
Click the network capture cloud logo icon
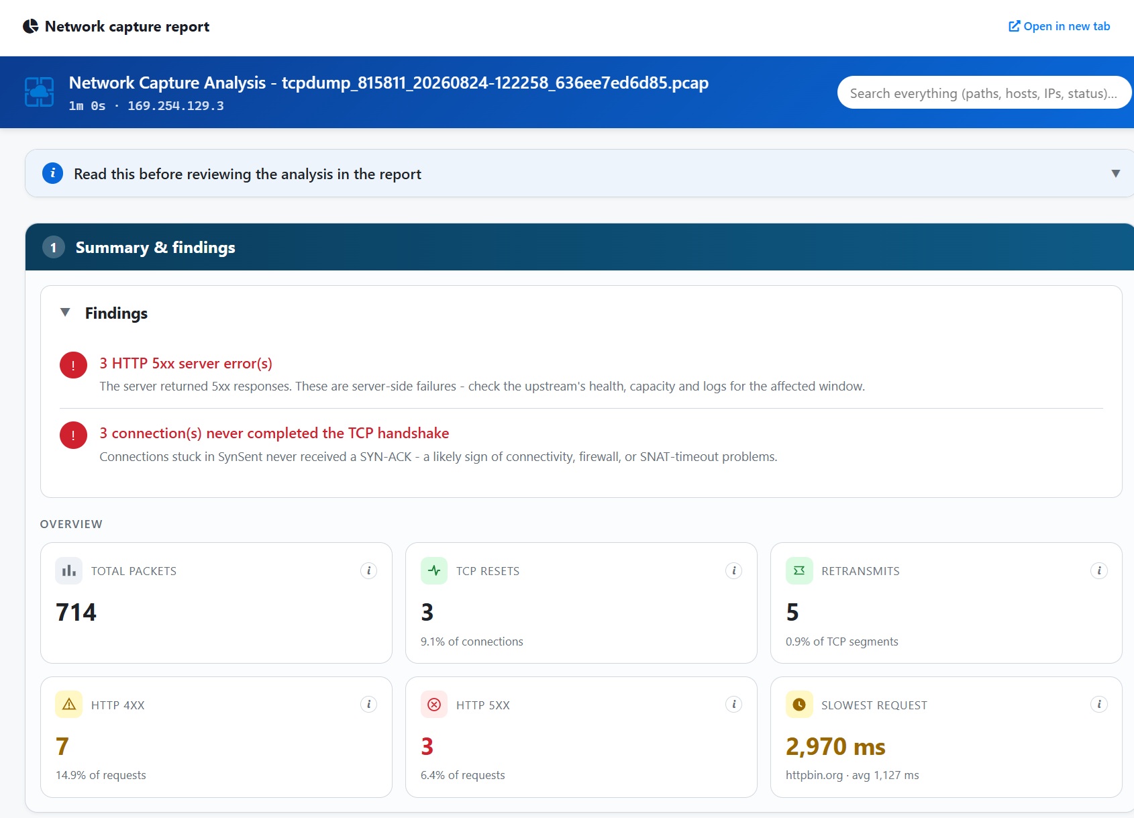point(39,92)
